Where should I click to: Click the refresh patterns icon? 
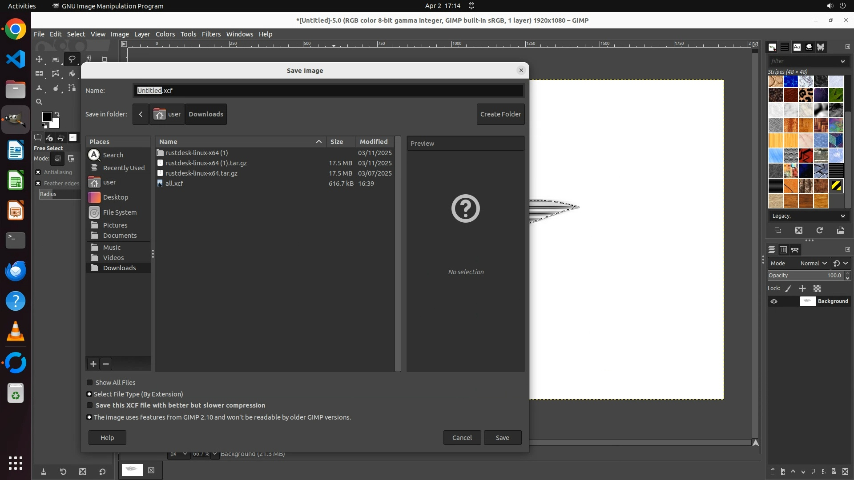(x=819, y=230)
